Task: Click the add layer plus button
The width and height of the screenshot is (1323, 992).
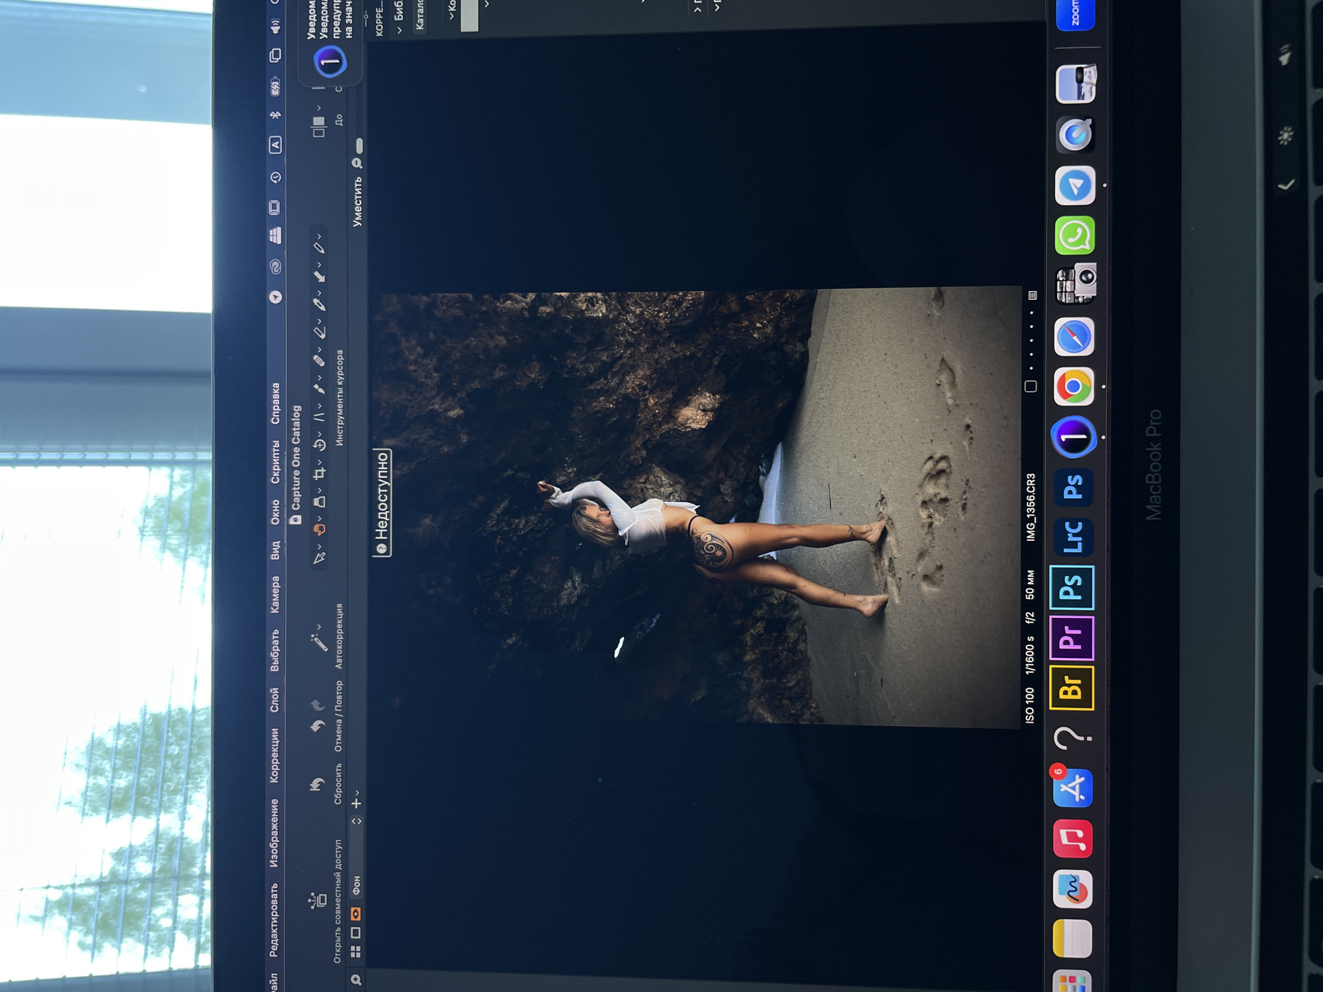Action: click(357, 804)
